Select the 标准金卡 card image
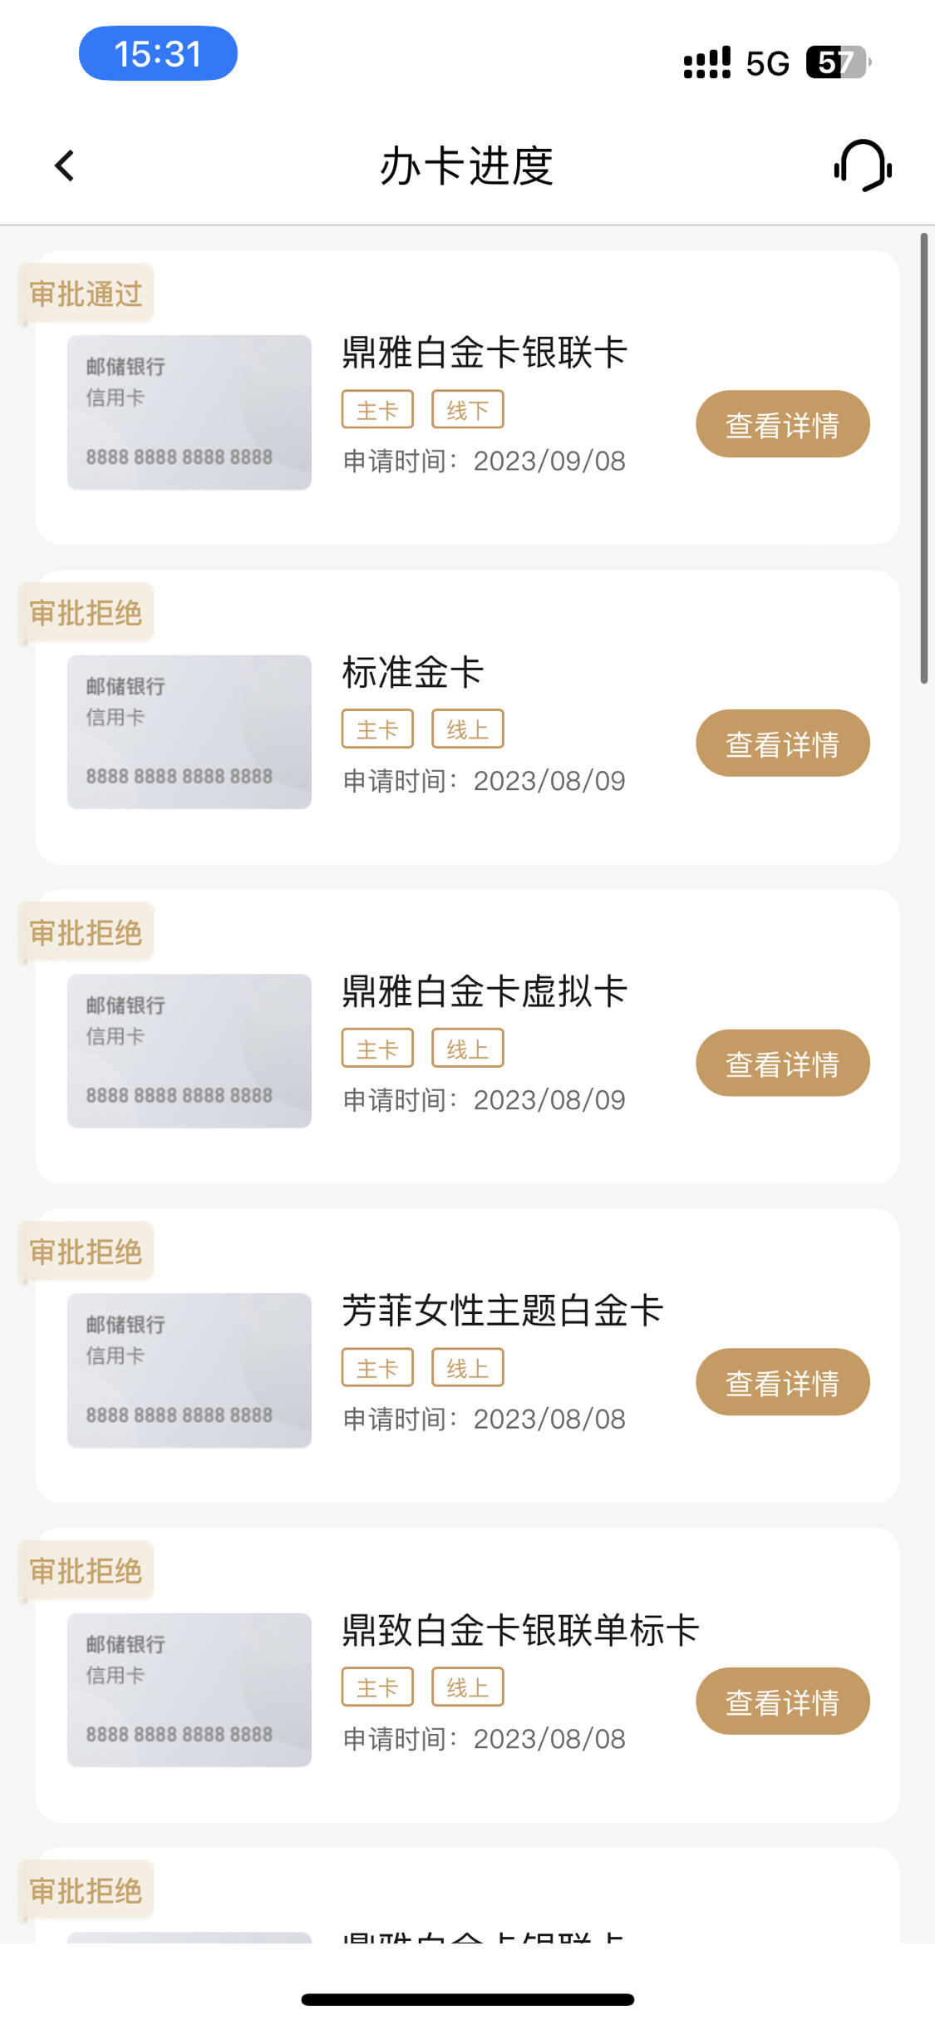935x2025 pixels. 189,732
